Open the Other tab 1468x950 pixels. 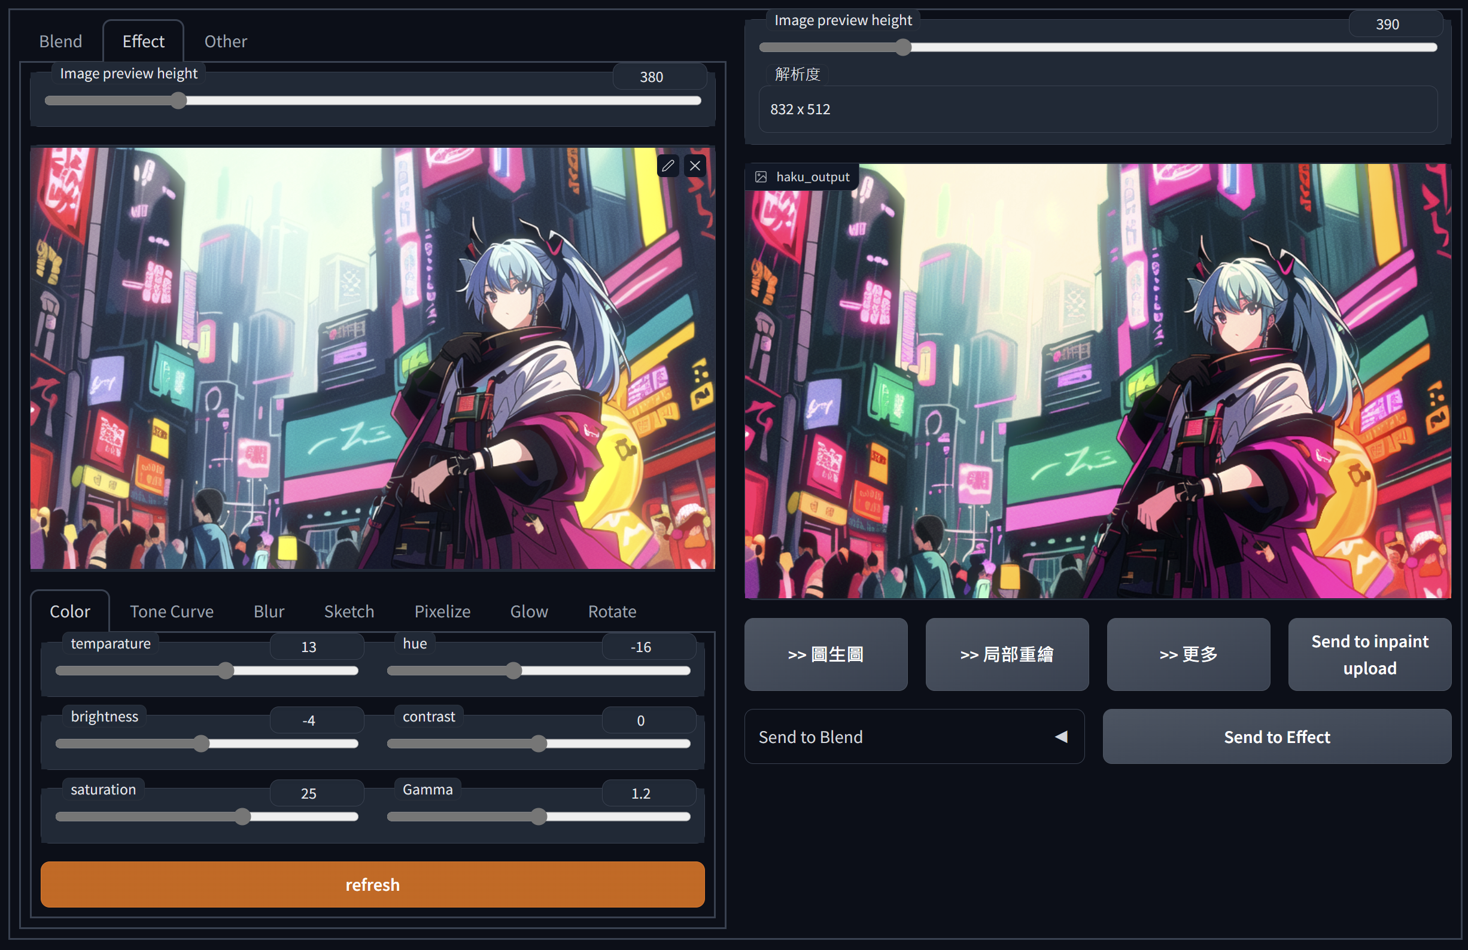click(x=226, y=41)
